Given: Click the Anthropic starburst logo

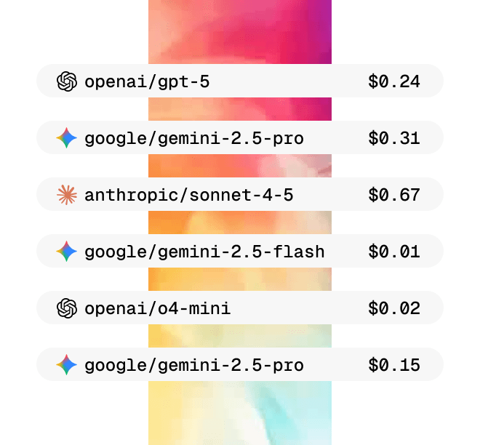Looking at the screenshot, I should point(67,195).
